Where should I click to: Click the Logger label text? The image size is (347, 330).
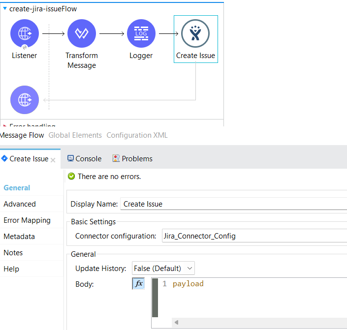pos(141,56)
